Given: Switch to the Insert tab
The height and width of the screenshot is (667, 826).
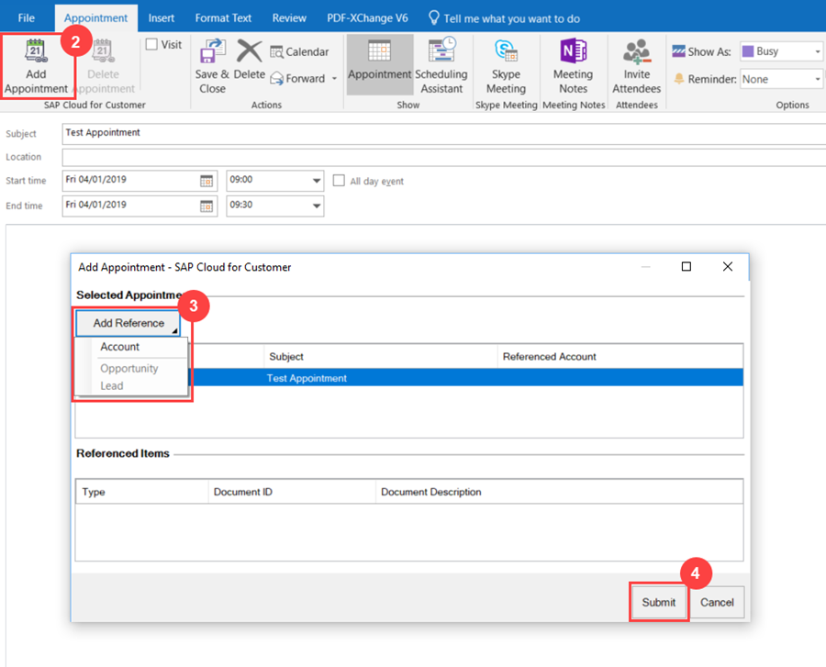Looking at the screenshot, I should click(x=162, y=18).
